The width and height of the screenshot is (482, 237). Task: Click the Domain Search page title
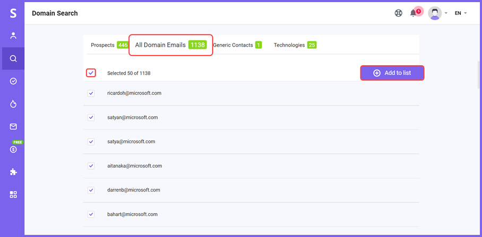(x=55, y=13)
